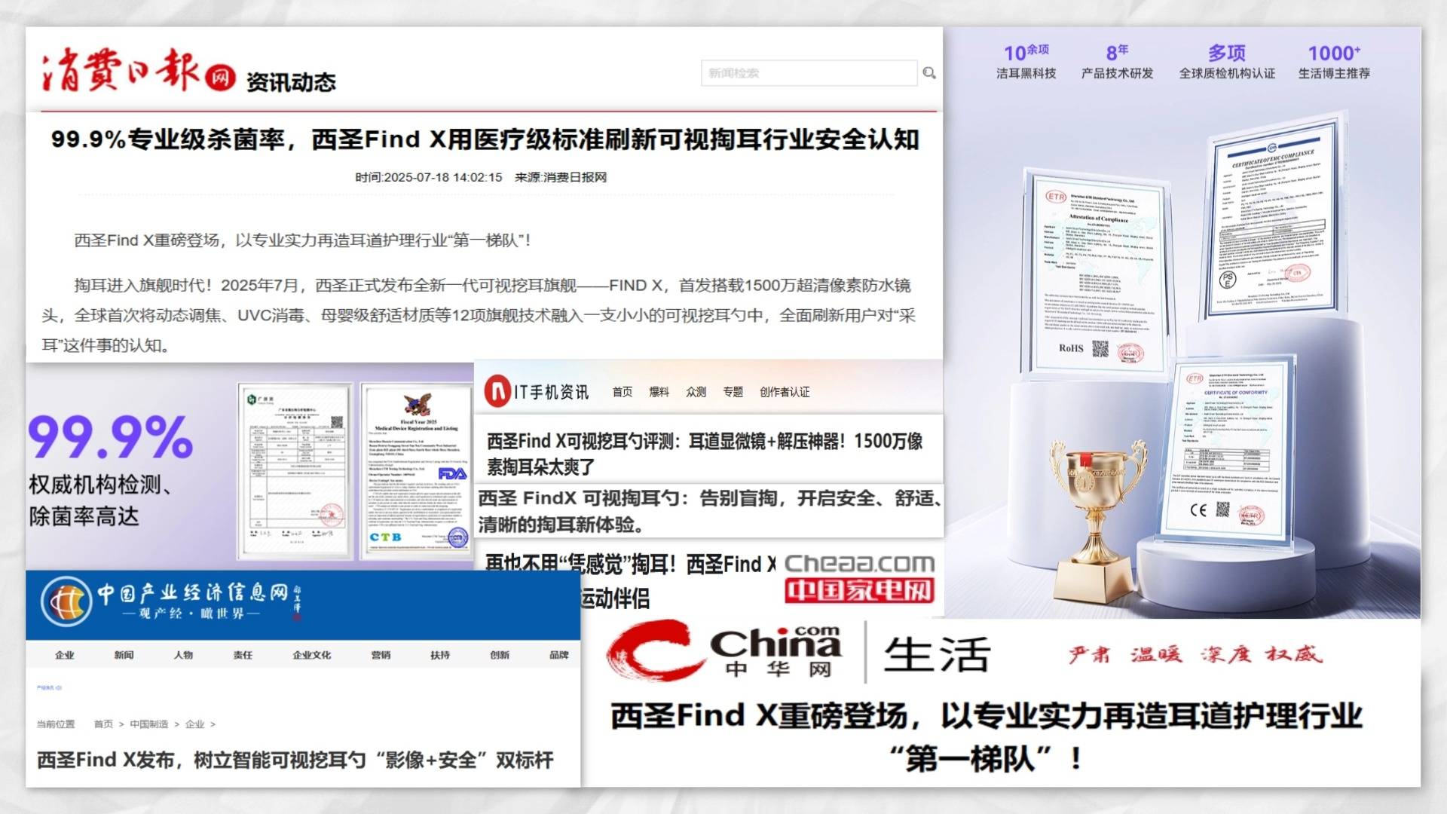Click the 中国产业经济信息网 globe logo

coord(66,601)
